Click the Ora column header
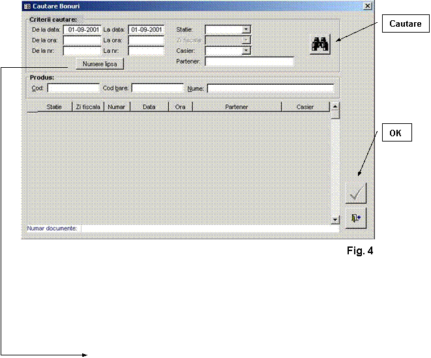Viewport: 431px width, 358px height. (181, 107)
